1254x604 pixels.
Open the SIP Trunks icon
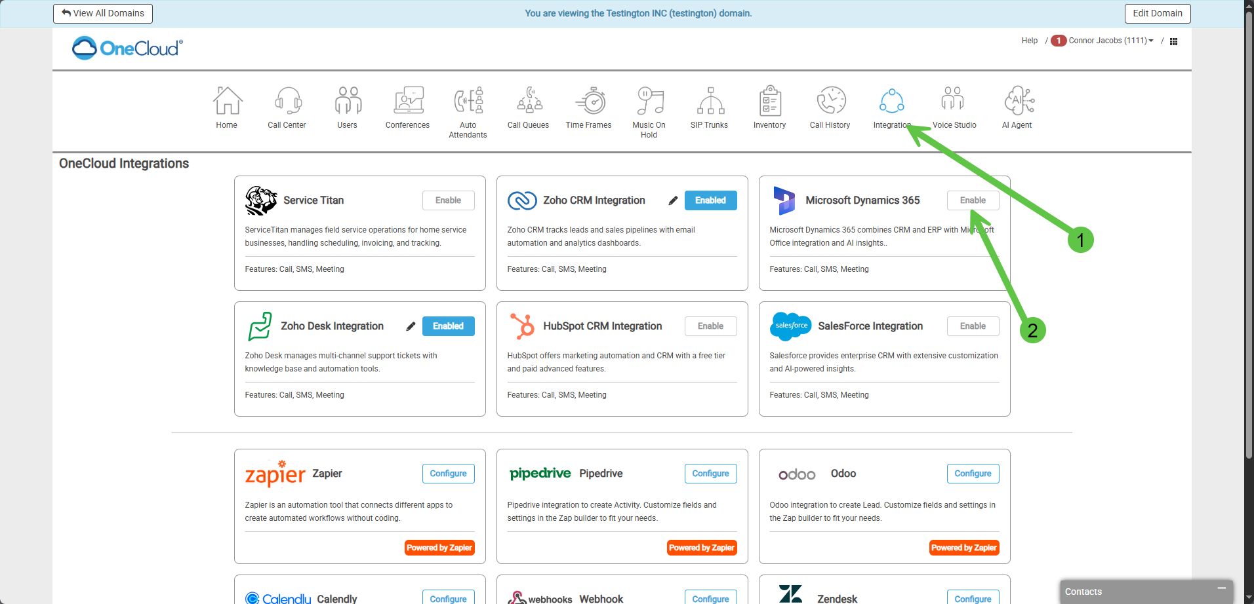(x=710, y=102)
